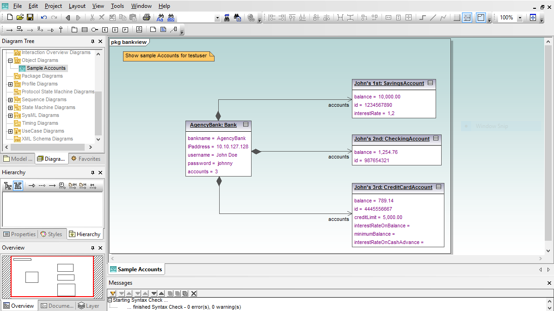554x311 pixels.
Task: Switch to the Favorites tab
Action: [86, 159]
